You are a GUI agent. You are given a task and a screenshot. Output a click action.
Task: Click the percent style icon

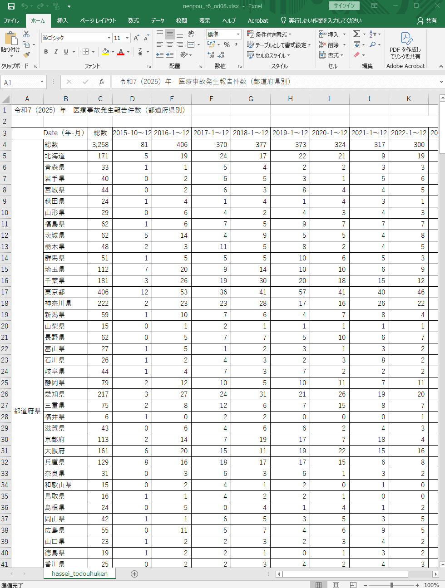coord(227,45)
